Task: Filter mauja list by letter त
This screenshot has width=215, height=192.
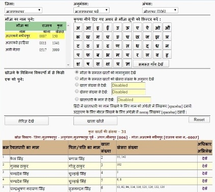Action: pyautogui.click(x=127, y=45)
